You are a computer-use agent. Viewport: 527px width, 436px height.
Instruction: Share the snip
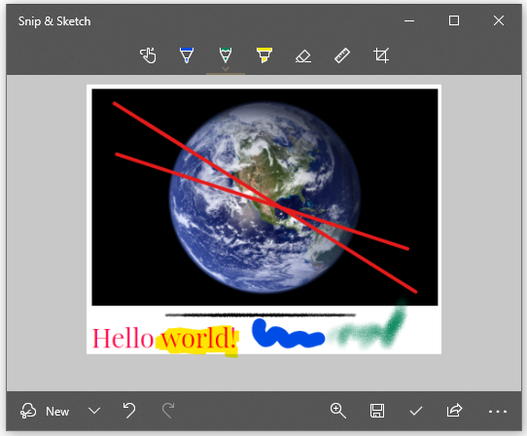pos(454,411)
